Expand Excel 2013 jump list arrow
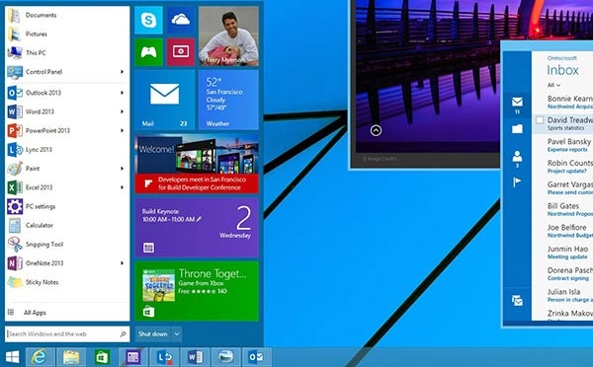This screenshot has height=367, width=593. 122,187
